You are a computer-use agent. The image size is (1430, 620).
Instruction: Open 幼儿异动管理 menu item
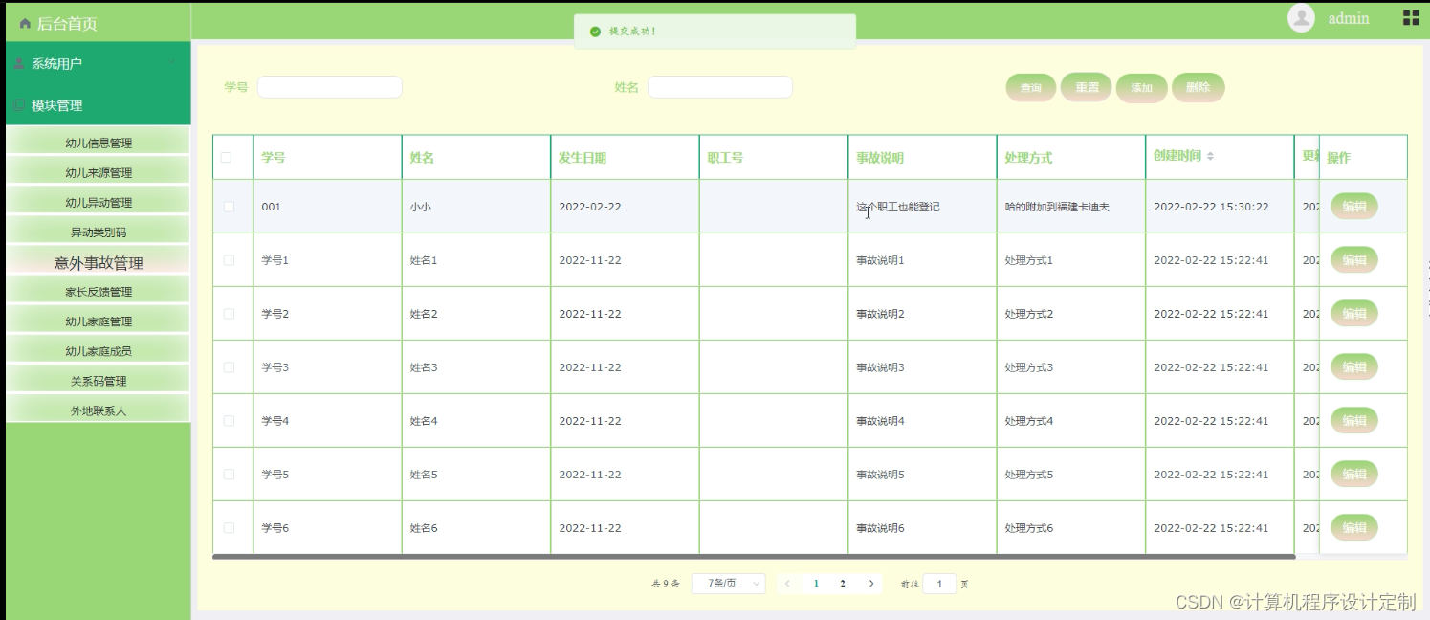pos(98,203)
